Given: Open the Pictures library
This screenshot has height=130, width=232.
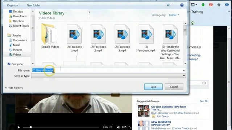Looking at the screenshot, I should pyautogui.click(x=17, y=50).
